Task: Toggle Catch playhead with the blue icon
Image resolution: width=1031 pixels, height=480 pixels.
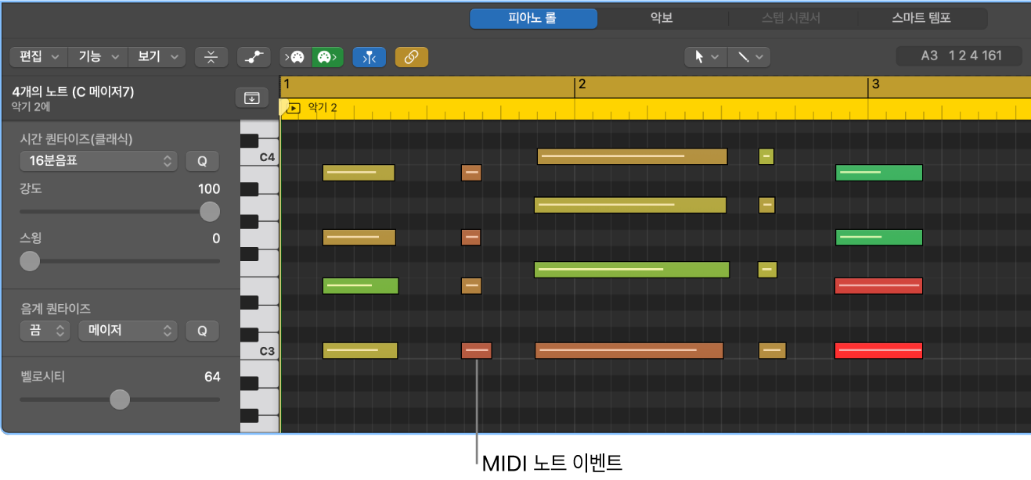Action: pos(369,56)
